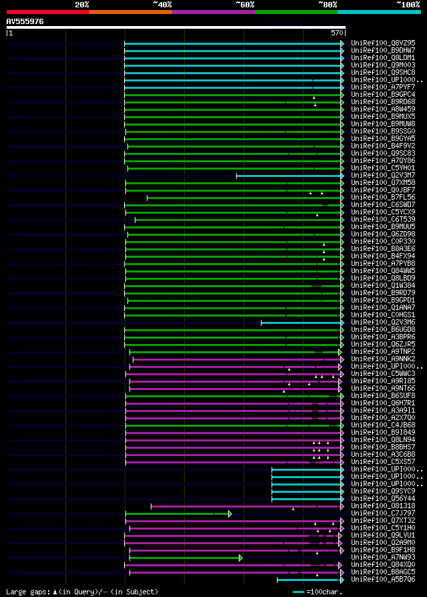Click the short green alignment bar of UniRef100_C7J797

(x=177, y=514)
